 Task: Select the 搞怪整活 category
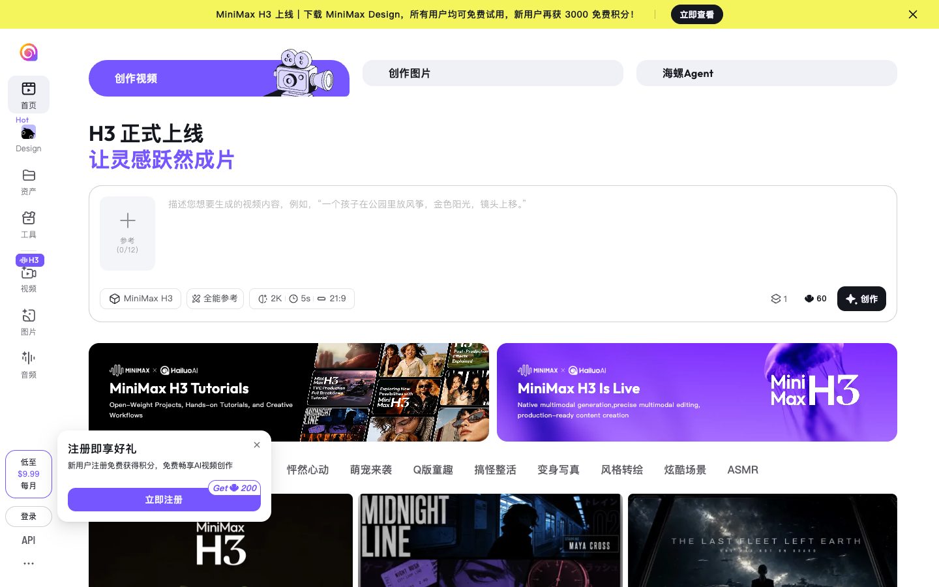495,470
